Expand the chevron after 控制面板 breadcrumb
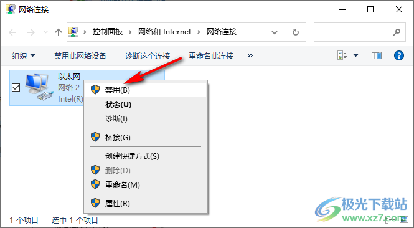 coord(130,32)
